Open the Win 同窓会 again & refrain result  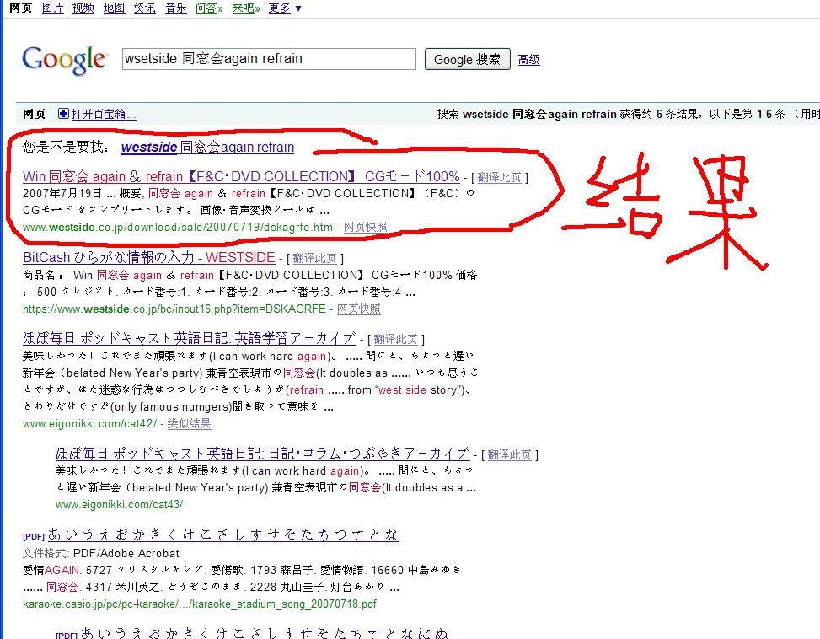[241, 176]
